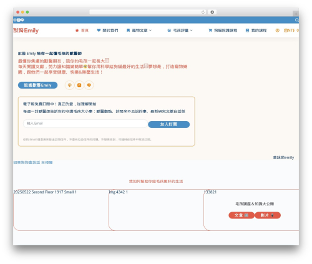Select the 毛孩講座 & 知識大公開 heading

click(255, 204)
